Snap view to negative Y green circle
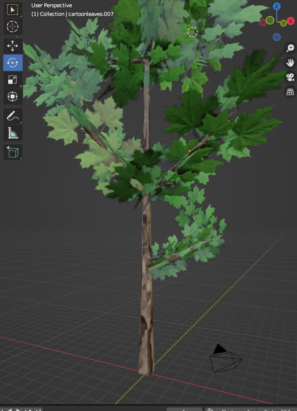Screen dimensions: 297x411 click(x=270, y=20)
